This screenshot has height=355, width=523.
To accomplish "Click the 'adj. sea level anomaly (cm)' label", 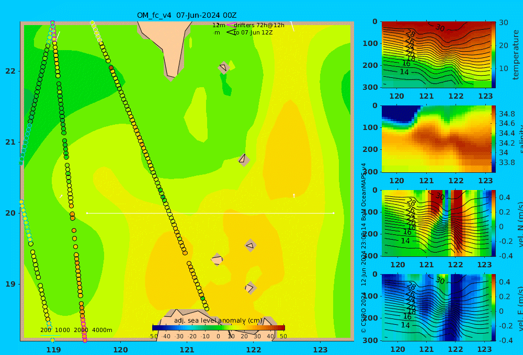I will pyautogui.click(x=218, y=321).
